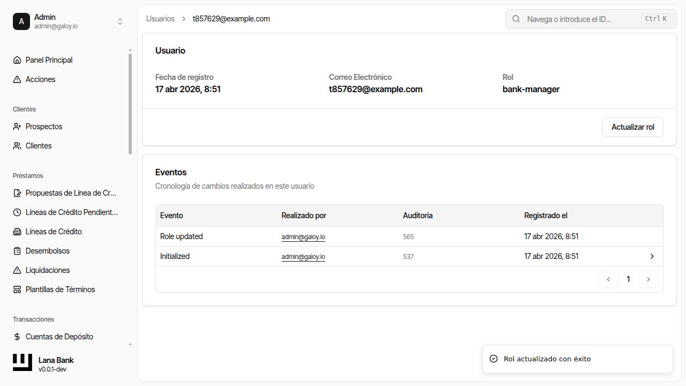Viewport: 686px width, 386px height.
Task: Click the Prospectos add-person icon
Action: [x=17, y=127]
